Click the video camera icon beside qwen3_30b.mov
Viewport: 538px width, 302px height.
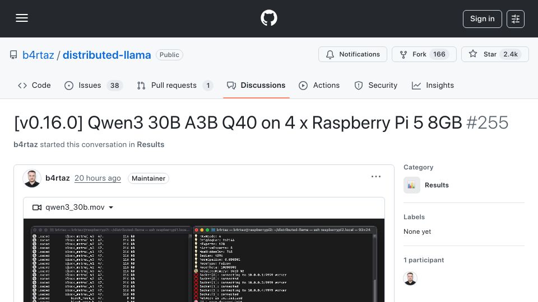pyautogui.click(x=37, y=207)
